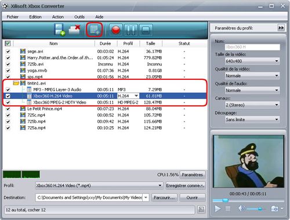Open the log icon beside status bar
The height and width of the screenshot is (220, 290).
201,210
